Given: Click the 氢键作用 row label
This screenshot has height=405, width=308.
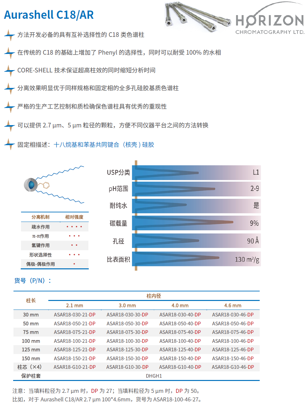Looking at the screenshot, I should coord(40,245).
